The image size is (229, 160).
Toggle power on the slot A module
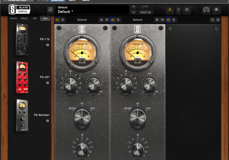click(x=57, y=20)
